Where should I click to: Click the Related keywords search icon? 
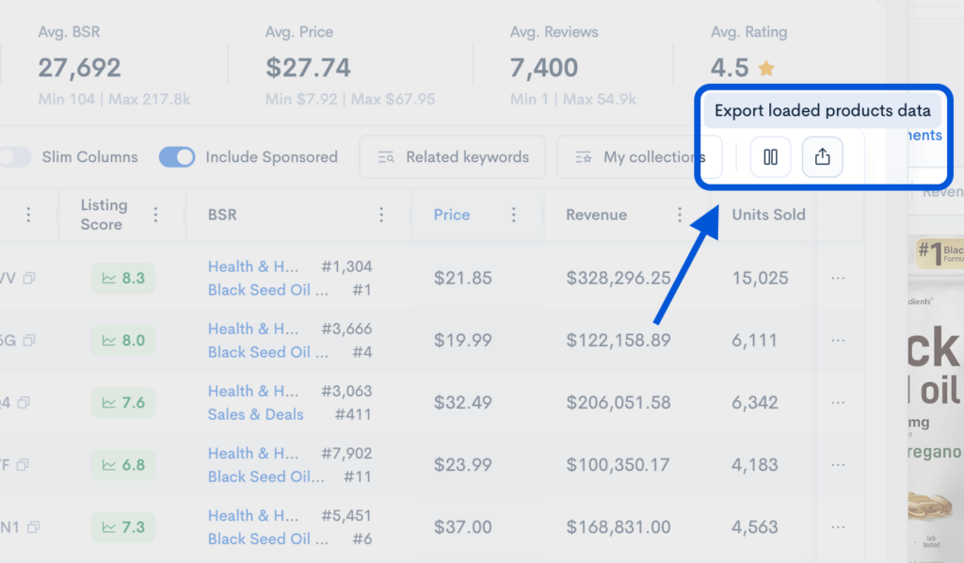385,157
